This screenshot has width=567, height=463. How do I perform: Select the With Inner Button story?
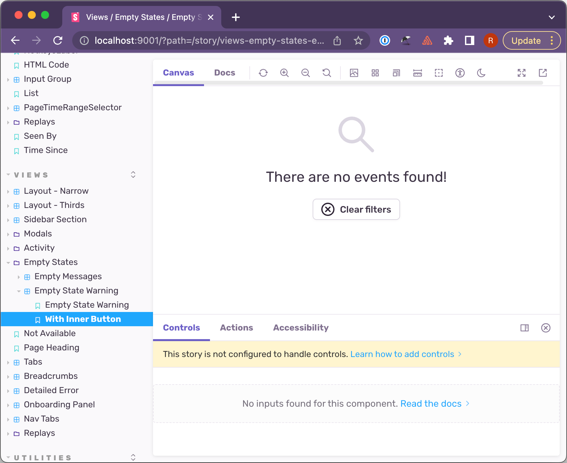pos(77,319)
